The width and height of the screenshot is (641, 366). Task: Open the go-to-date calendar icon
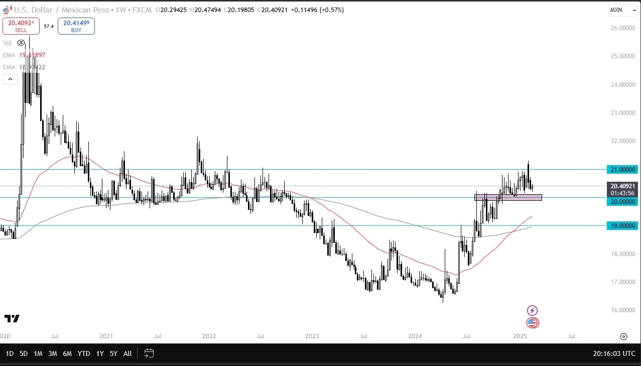[x=149, y=353]
